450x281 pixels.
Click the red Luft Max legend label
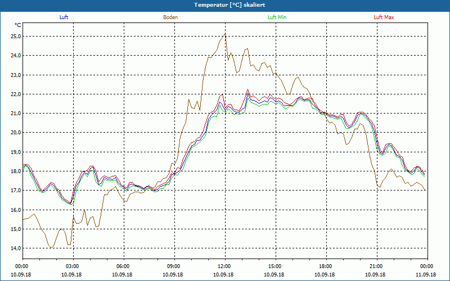384,17
